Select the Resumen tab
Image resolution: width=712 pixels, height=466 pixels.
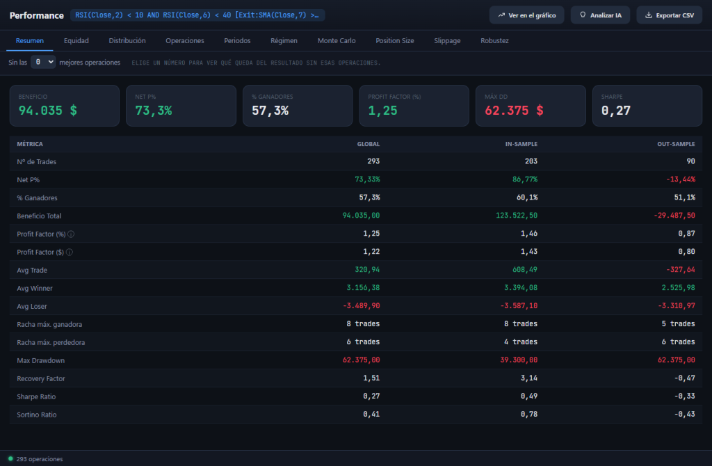click(29, 40)
